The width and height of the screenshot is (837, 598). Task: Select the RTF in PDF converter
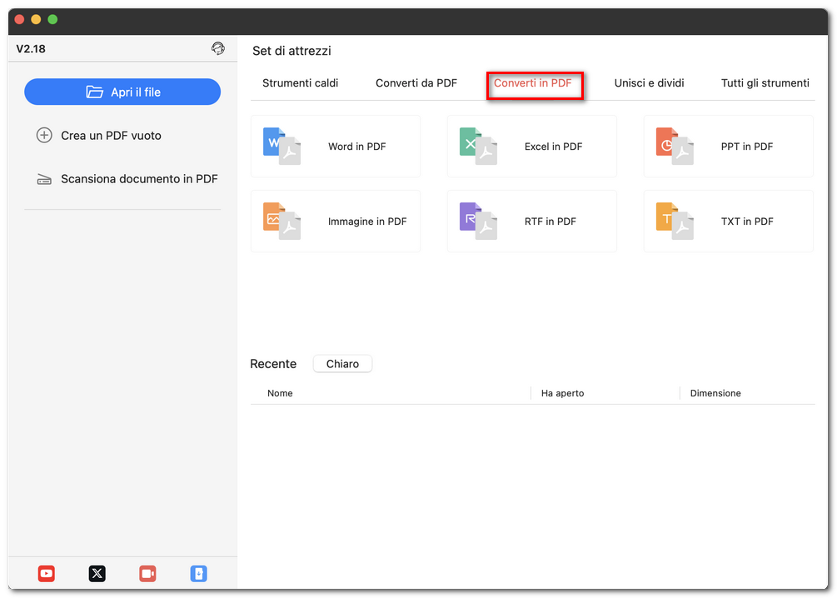[x=531, y=221]
